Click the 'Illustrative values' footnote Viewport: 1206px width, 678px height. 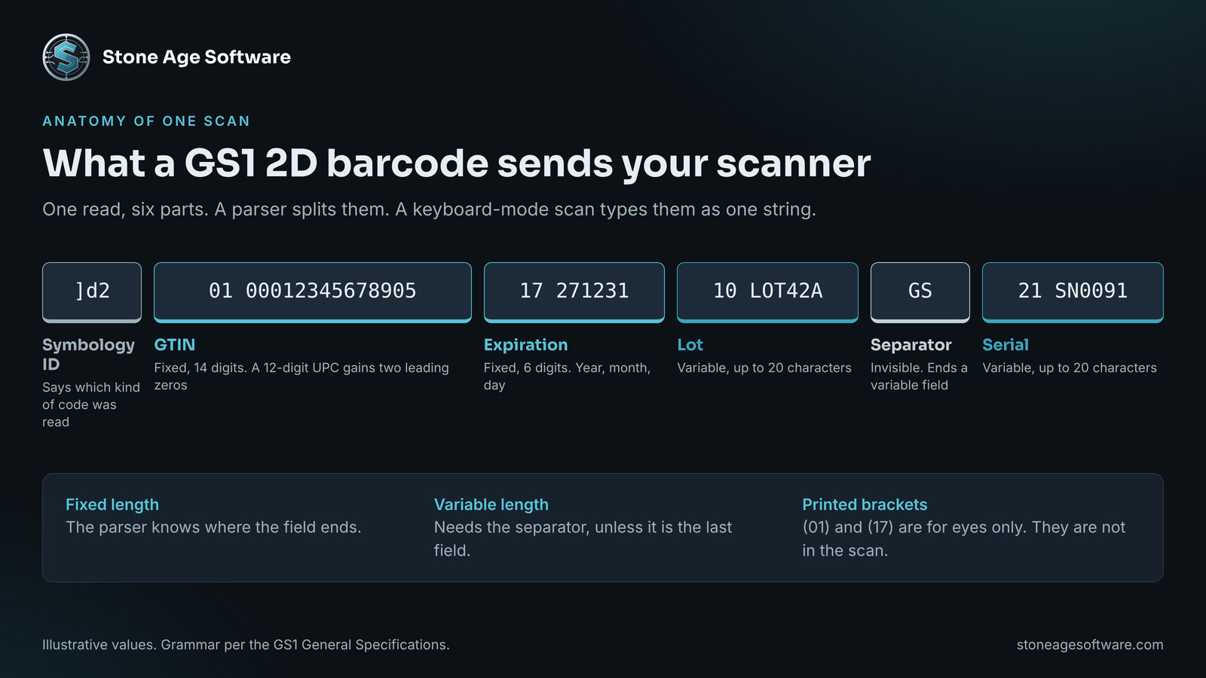point(246,645)
